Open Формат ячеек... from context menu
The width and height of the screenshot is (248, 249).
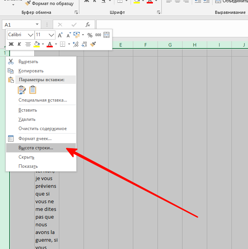(x=41, y=139)
